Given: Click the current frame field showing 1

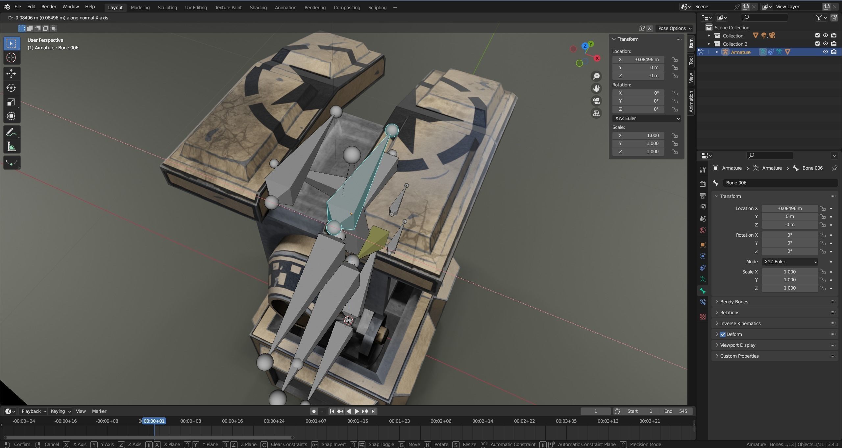Looking at the screenshot, I should tap(595, 411).
